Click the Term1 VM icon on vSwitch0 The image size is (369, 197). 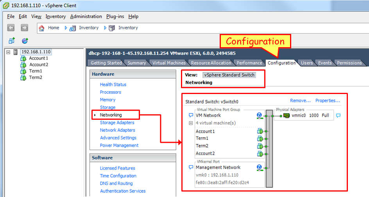260,138
